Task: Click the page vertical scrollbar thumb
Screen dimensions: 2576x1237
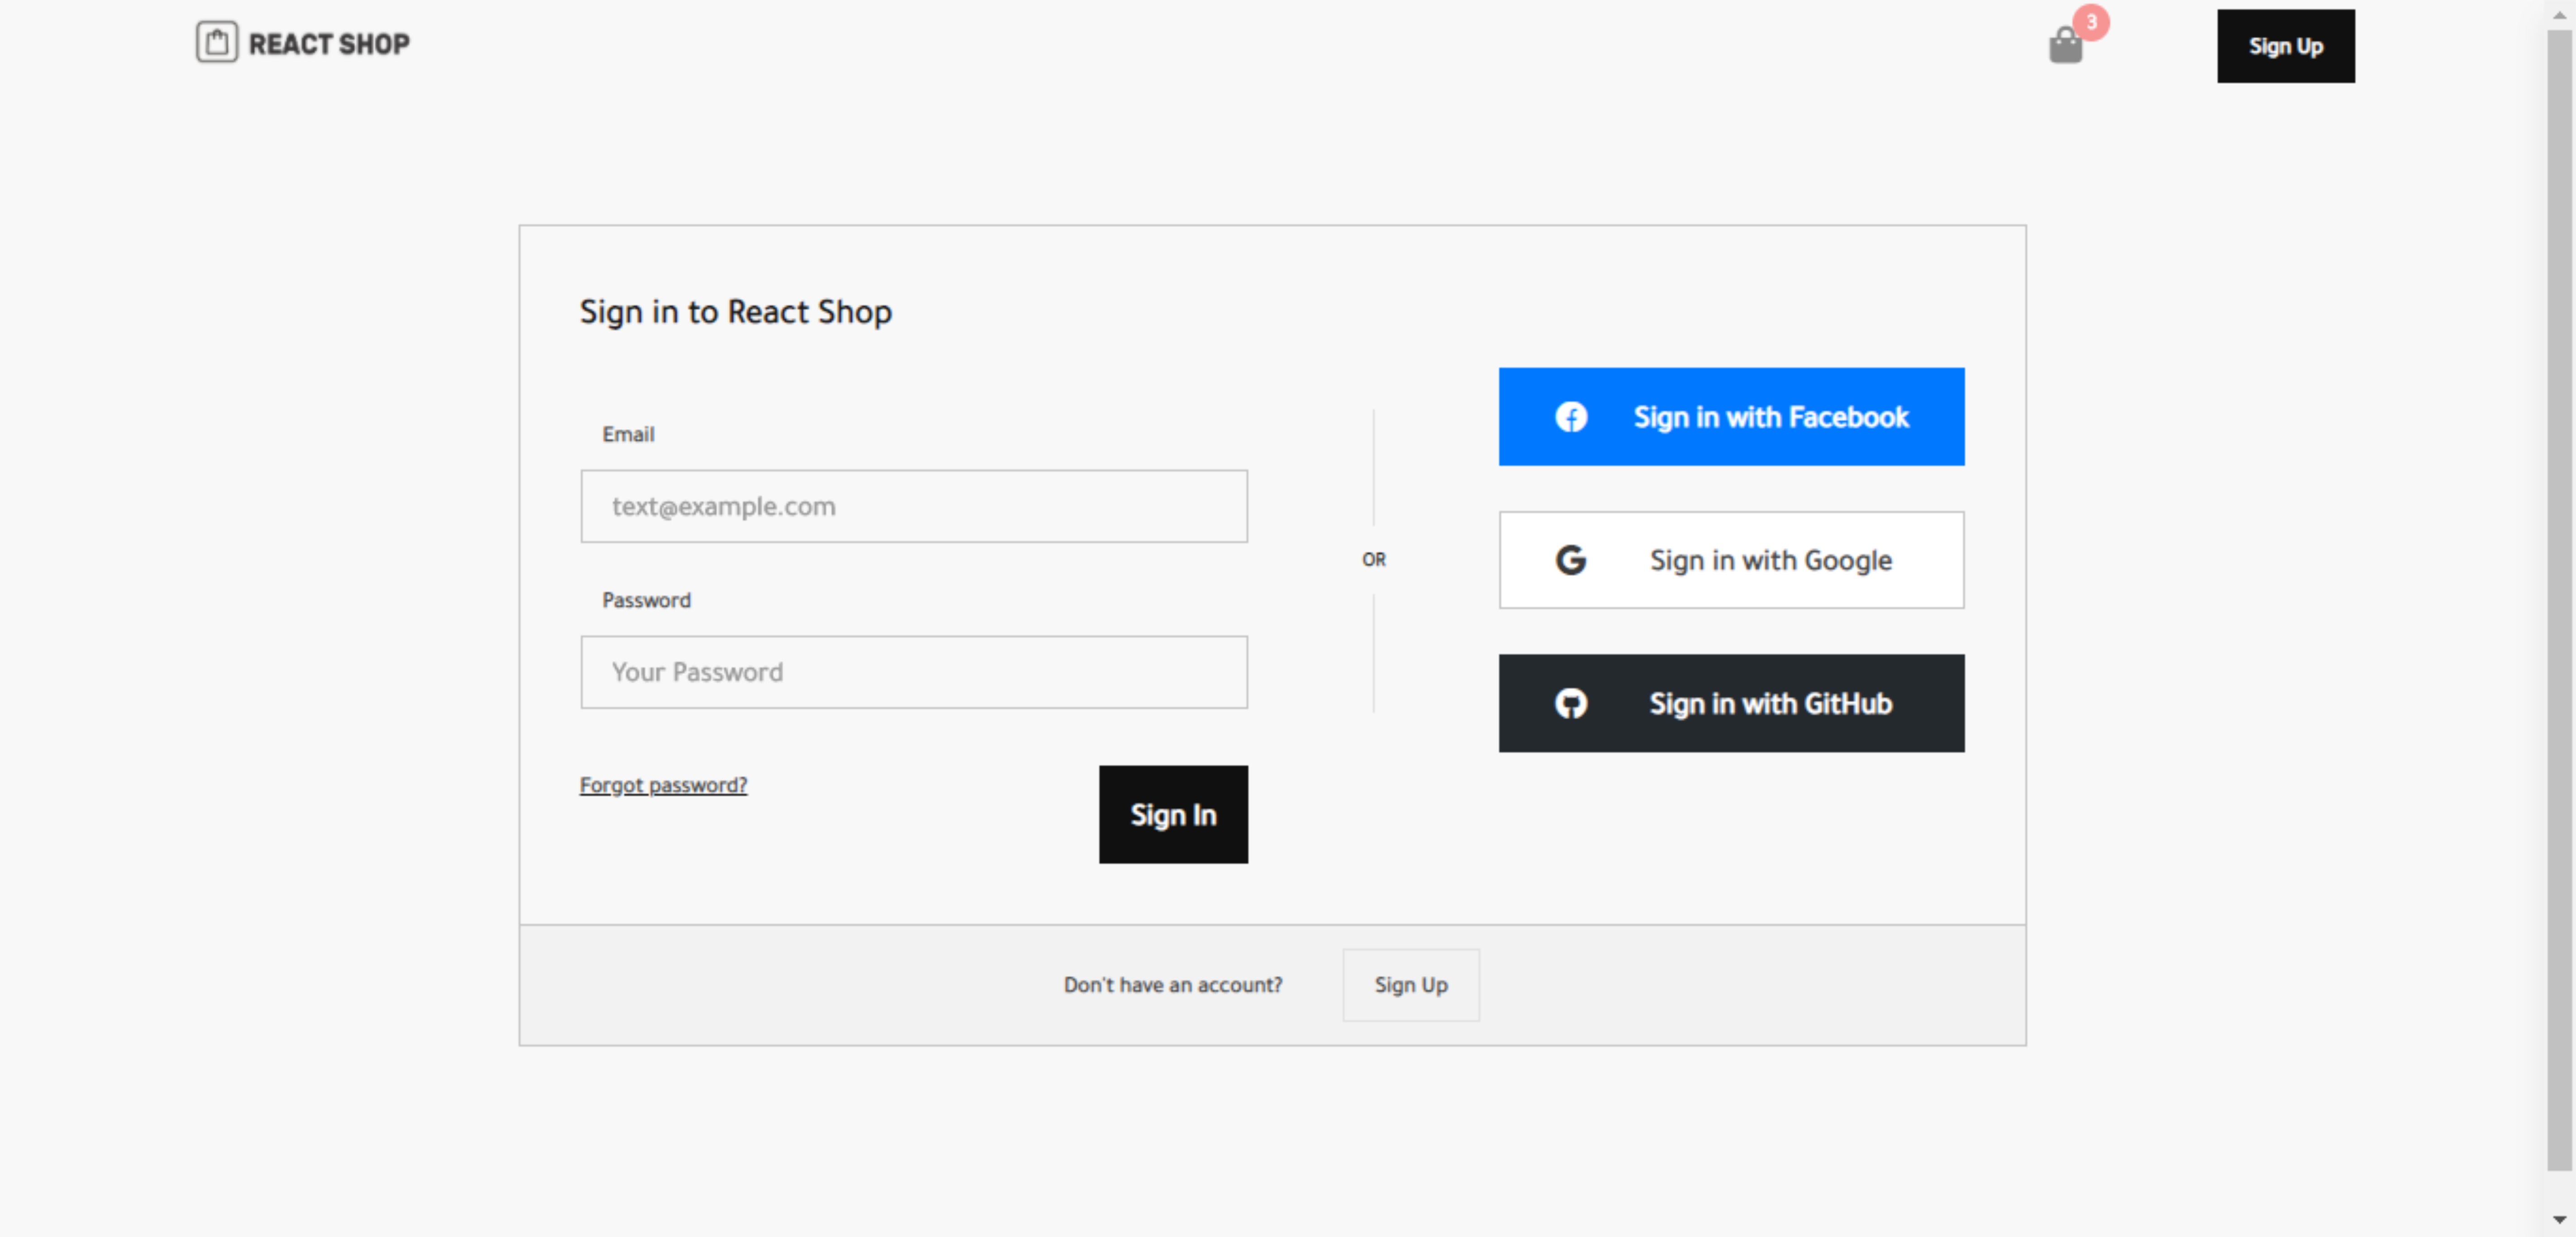Action: pyautogui.click(x=2559, y=600)
